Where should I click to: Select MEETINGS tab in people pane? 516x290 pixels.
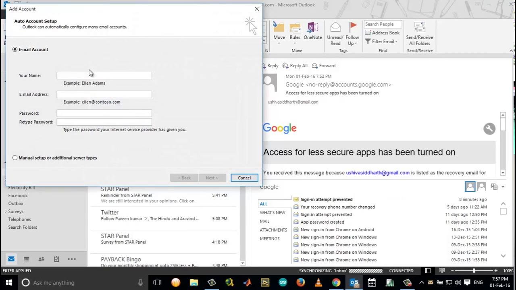(270, 239)
